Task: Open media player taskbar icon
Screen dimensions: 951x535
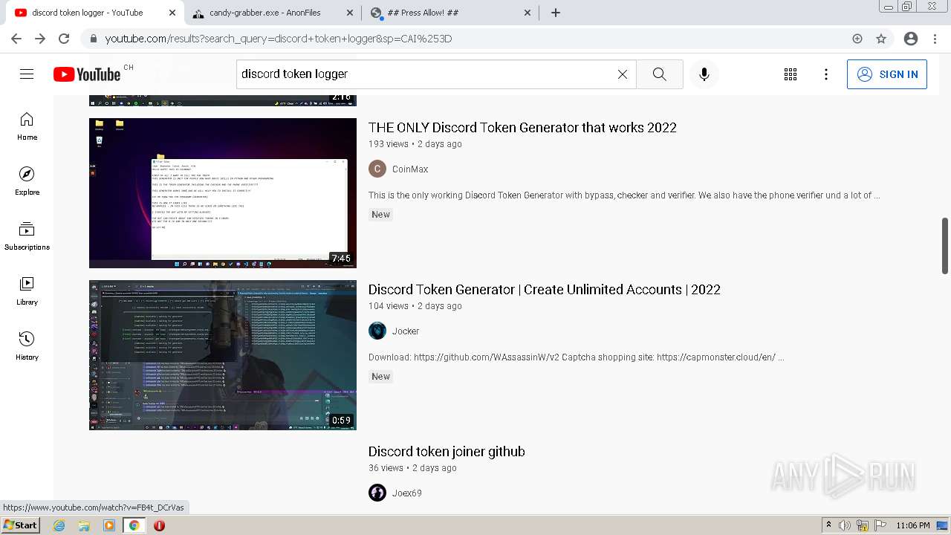Action: 109,525
